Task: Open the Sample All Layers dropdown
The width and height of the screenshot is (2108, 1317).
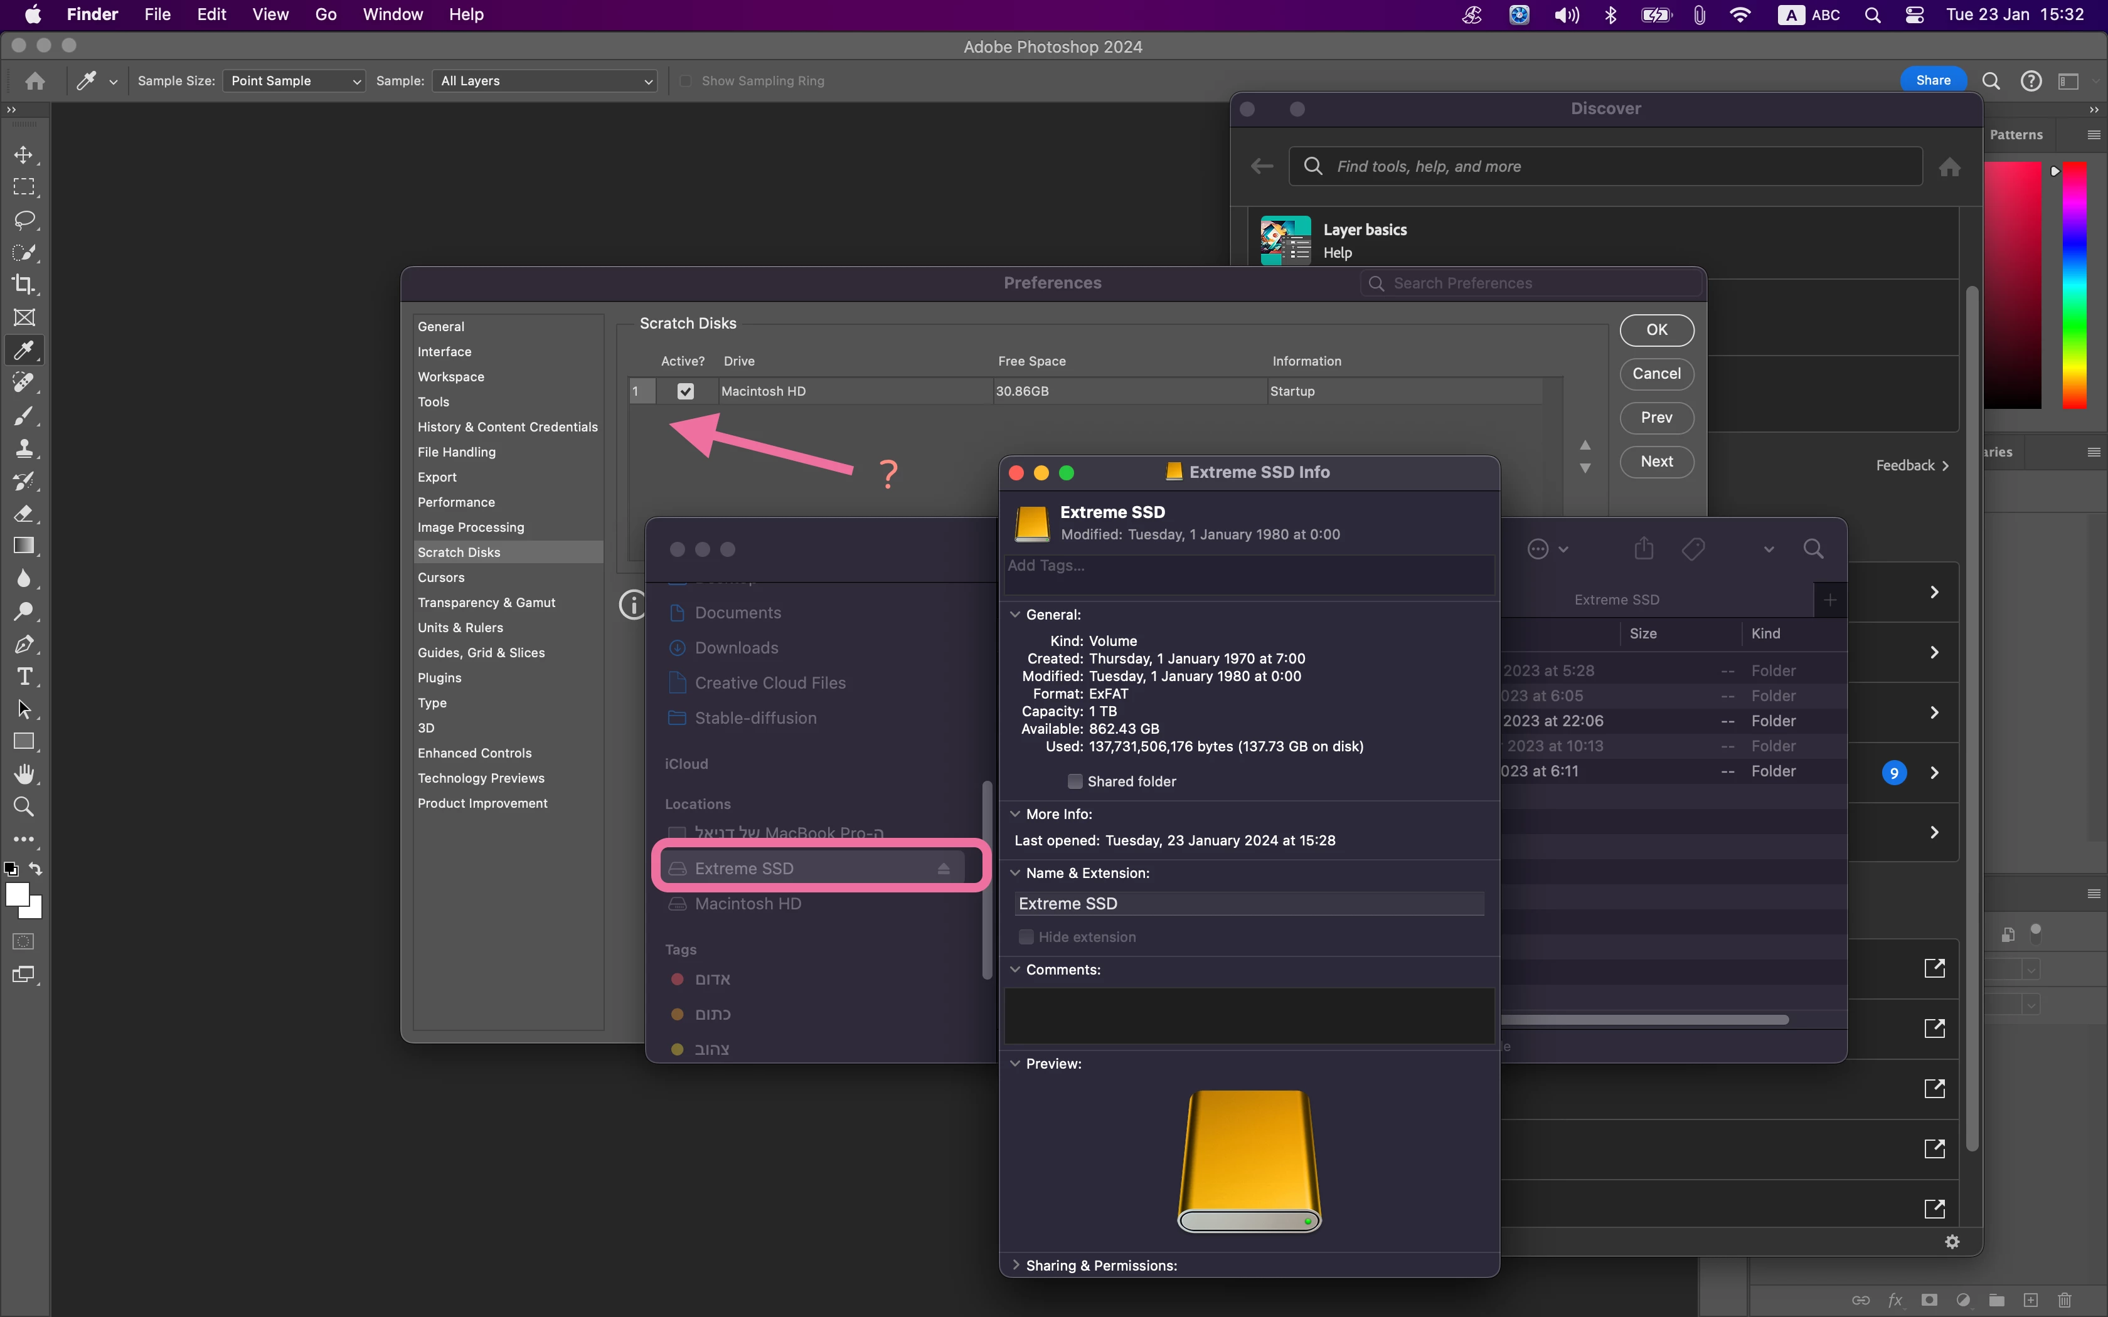Action: coord(545,81)
